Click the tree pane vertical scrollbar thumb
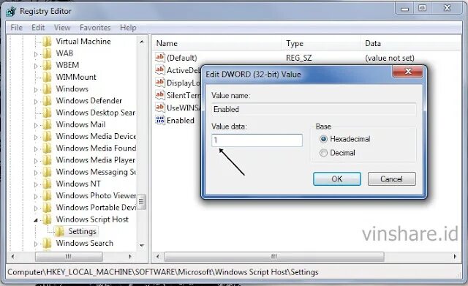468x286 pixels. coord(141,202)
